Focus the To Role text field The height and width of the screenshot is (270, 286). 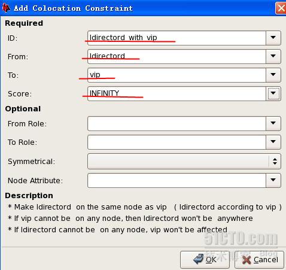[x=177, y=142]
